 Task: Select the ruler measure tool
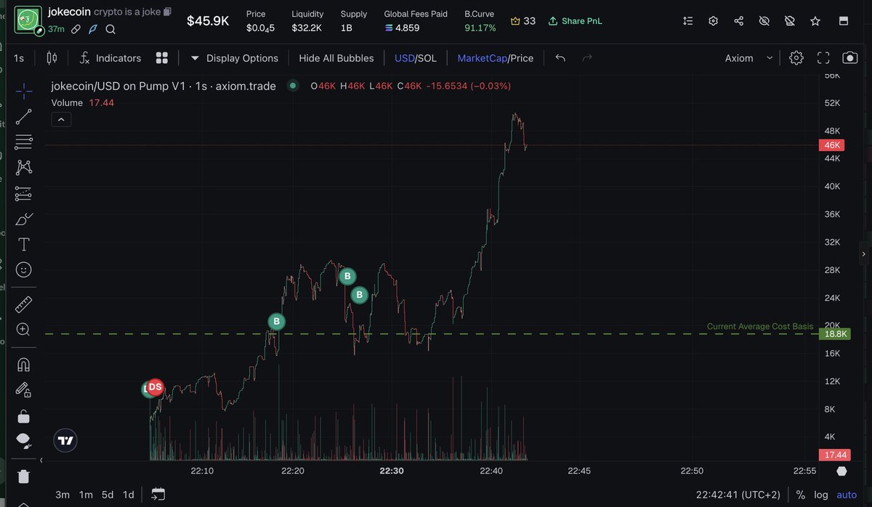[23, 304]
